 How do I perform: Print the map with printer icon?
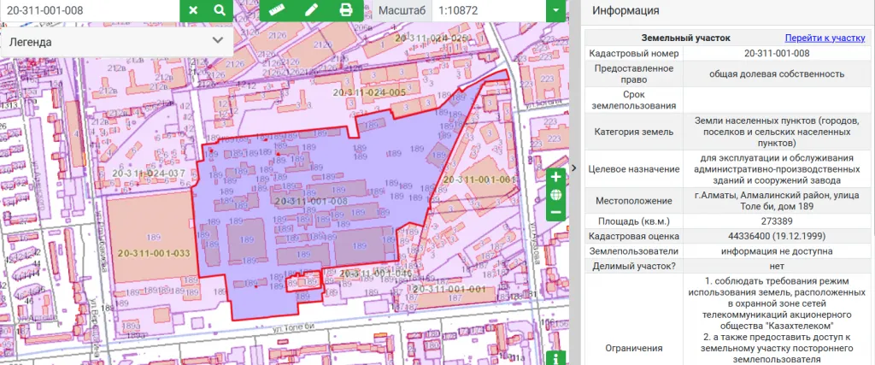coord(345,10)
